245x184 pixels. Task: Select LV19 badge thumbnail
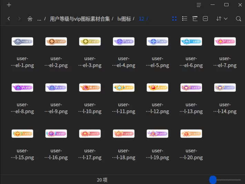[x=157, y=134]
